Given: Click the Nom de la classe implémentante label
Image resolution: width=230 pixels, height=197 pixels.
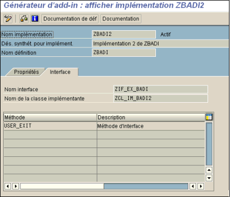Looking at the screenshot, I should click(x=44, y=98).
